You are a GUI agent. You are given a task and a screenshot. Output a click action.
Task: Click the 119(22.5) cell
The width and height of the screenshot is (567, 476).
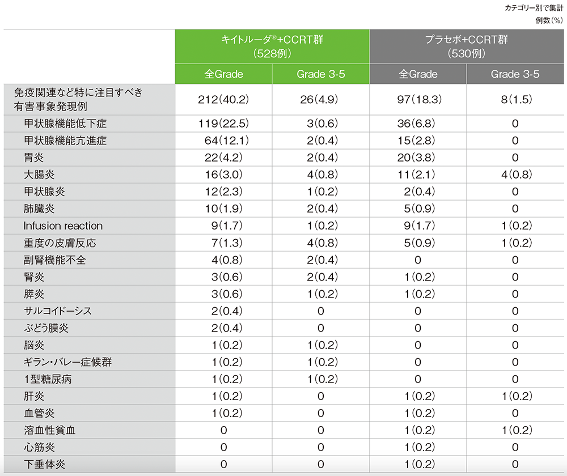(224, 124)
